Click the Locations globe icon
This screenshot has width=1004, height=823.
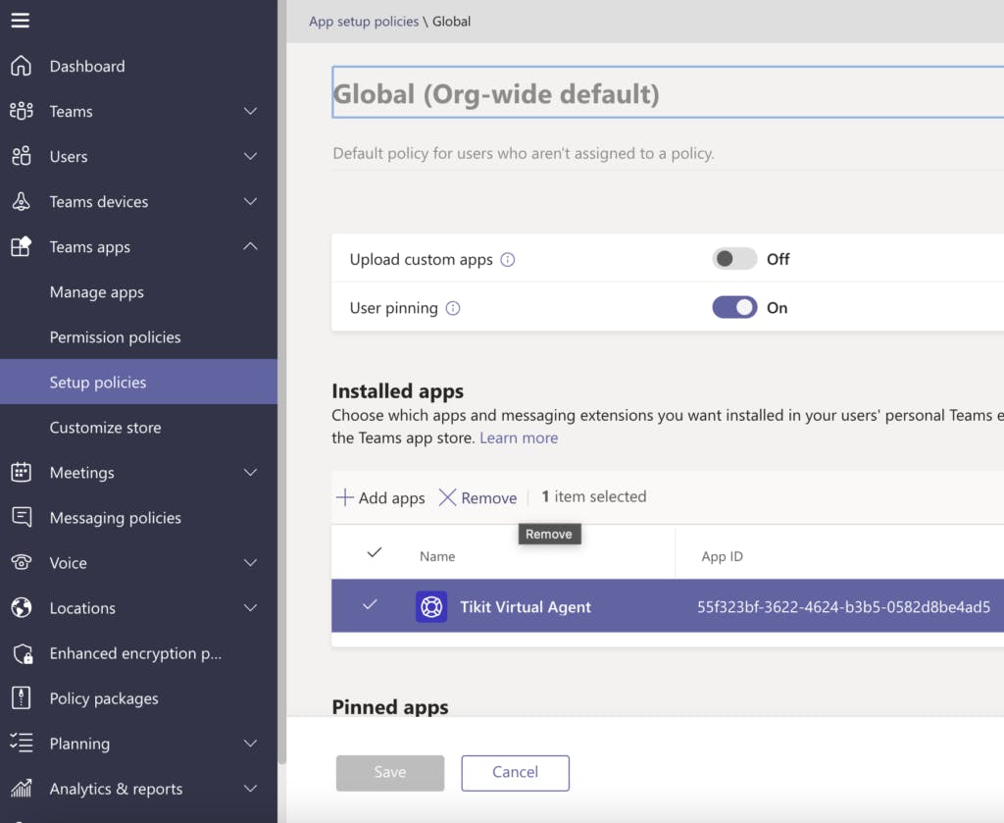click(x=21, y=608)
